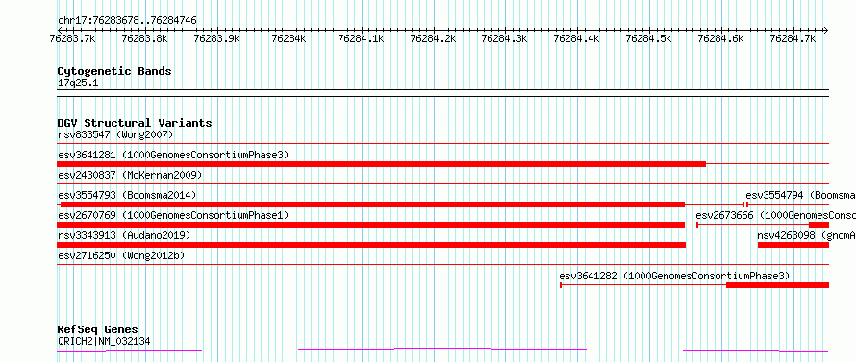
Task: Click the Cytogenetic Bands track title
Action: pyautogui.click(x=114, y=71)
